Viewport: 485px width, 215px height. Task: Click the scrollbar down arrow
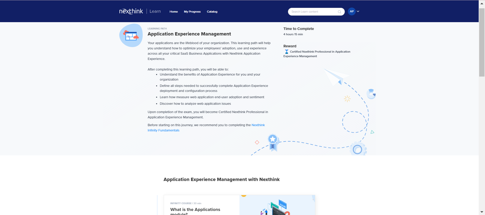point(482,212)
